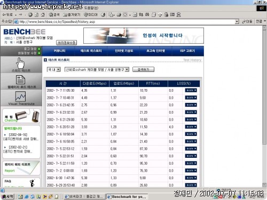This screenshot has height=200, width=267.
Task: Open the 신비로샤크 케이블 모뎀 ISP dropdown
Action: click(97, 69)
